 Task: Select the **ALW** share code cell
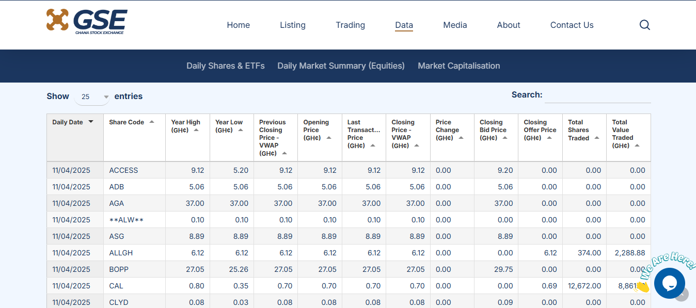click(134, 220)
